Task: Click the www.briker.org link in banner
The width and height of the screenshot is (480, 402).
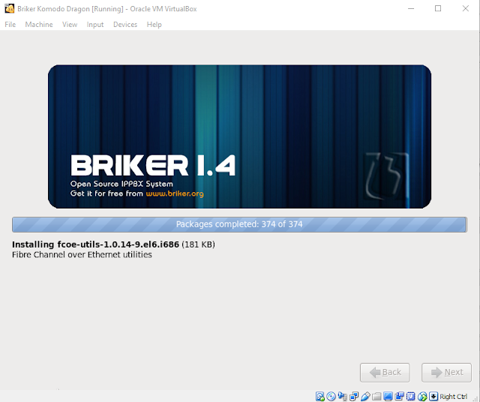Action: point(175,193)
